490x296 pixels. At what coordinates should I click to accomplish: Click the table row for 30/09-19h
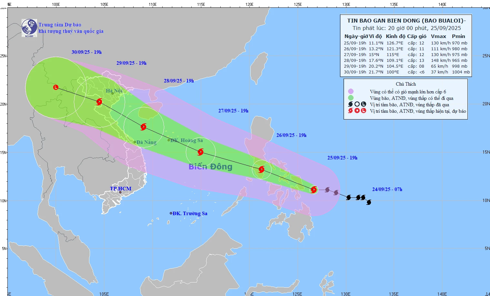[x=407, y=72]
